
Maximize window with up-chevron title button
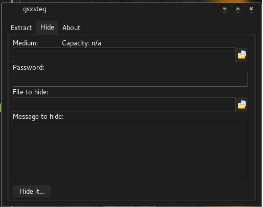(x=238, y=9)
